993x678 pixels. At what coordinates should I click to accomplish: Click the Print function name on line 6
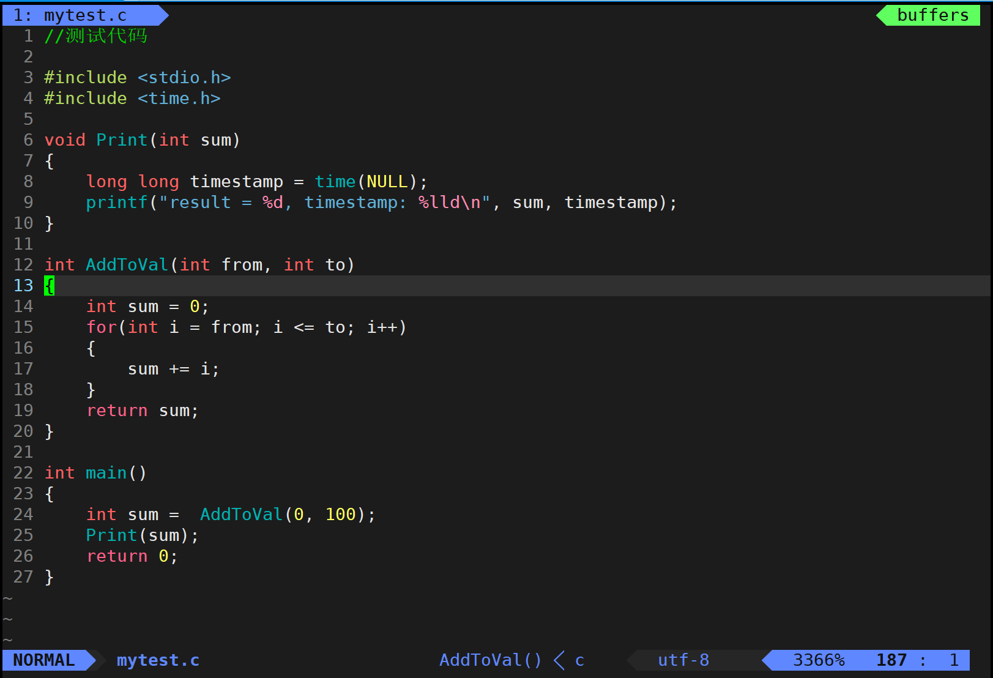[122, 140]
